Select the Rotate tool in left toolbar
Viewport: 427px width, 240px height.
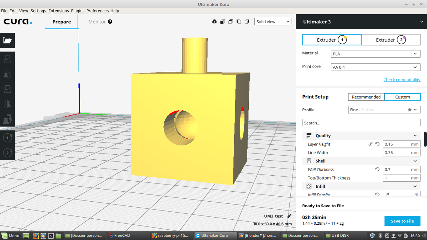[7, 89]
